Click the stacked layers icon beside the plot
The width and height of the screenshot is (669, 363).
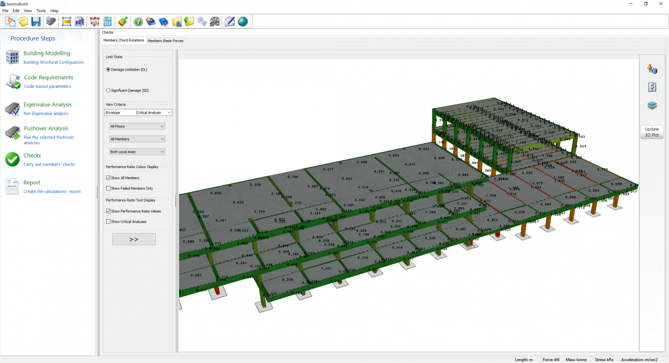click(652, 106)
